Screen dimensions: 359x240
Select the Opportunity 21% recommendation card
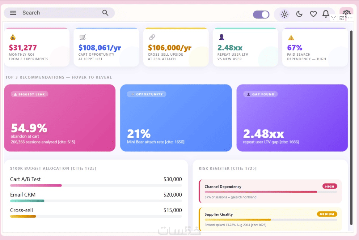tap(176, 118)
